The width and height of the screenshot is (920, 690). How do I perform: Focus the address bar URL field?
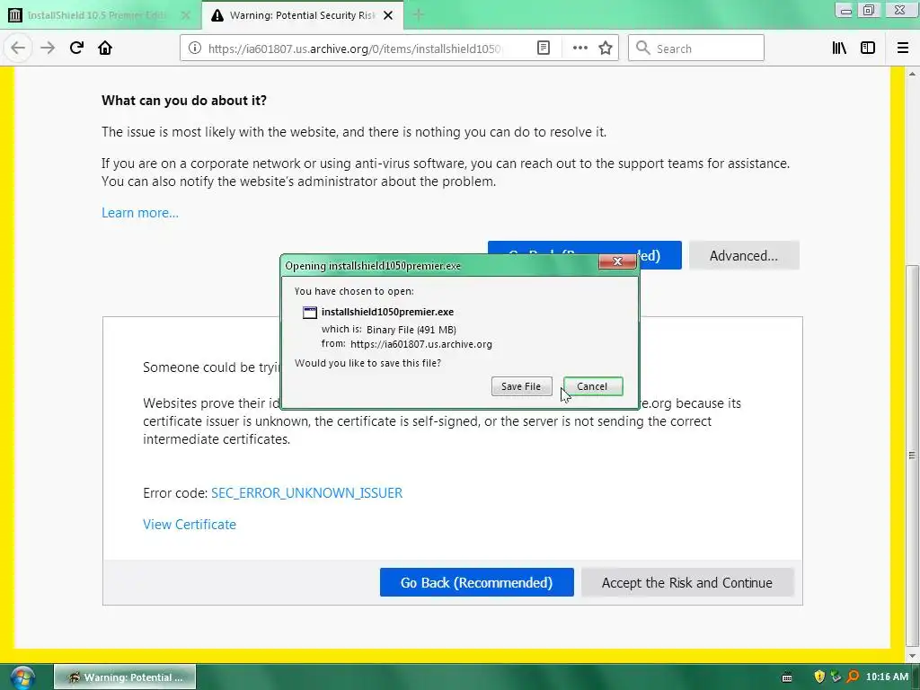tap(354, 49)
